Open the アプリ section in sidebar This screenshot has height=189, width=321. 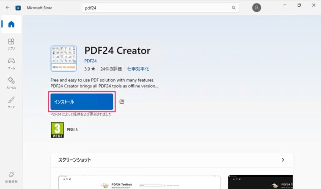coord(11,44)
